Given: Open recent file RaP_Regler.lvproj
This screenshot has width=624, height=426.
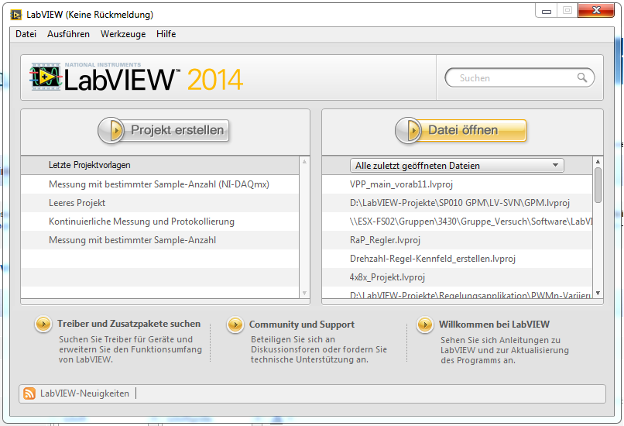Looking at the screenshot, I should [x=457, y=240].
